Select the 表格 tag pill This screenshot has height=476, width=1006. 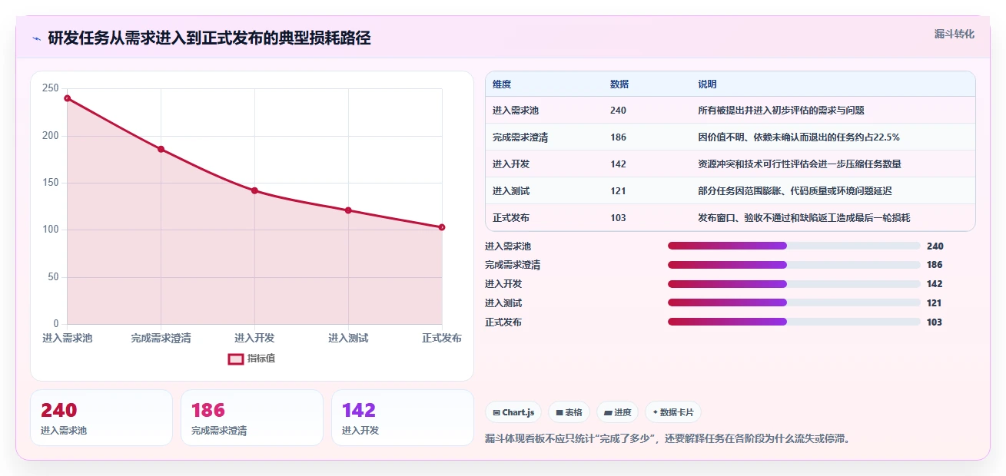click(569, 412)
